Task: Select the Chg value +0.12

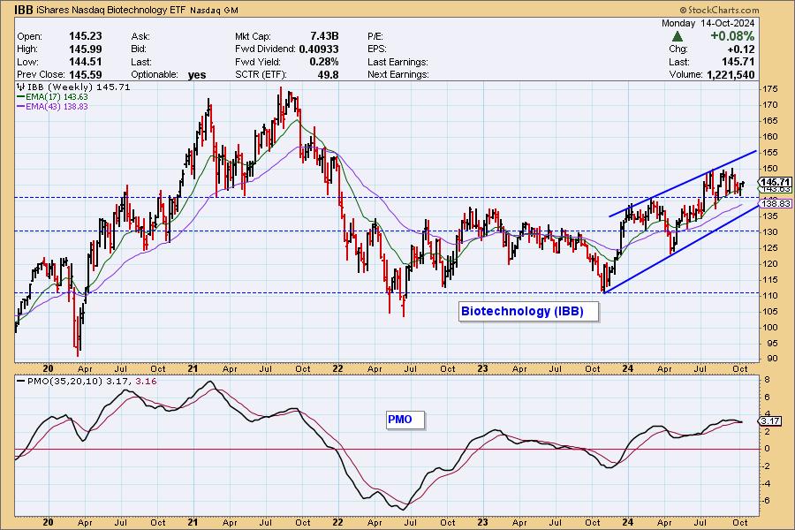Action: coord(741,49)
